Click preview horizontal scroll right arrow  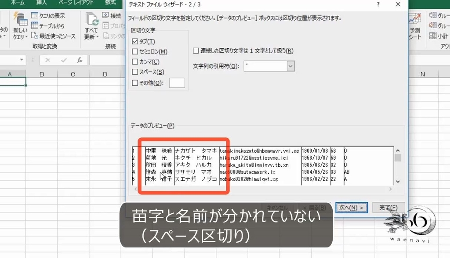(x=390, y=189)
